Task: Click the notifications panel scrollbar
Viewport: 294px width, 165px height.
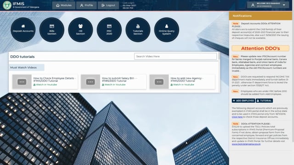Action: 293,77
